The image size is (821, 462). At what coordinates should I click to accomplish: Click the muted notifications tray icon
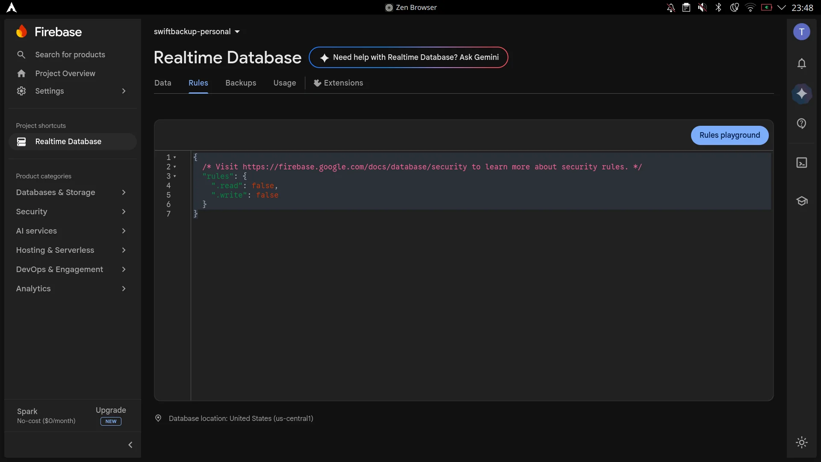pyautogui.click(x=671, y=7)
